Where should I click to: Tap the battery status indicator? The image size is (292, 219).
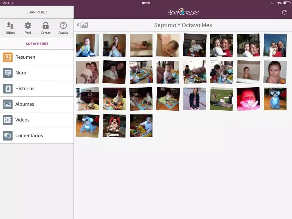287,3
